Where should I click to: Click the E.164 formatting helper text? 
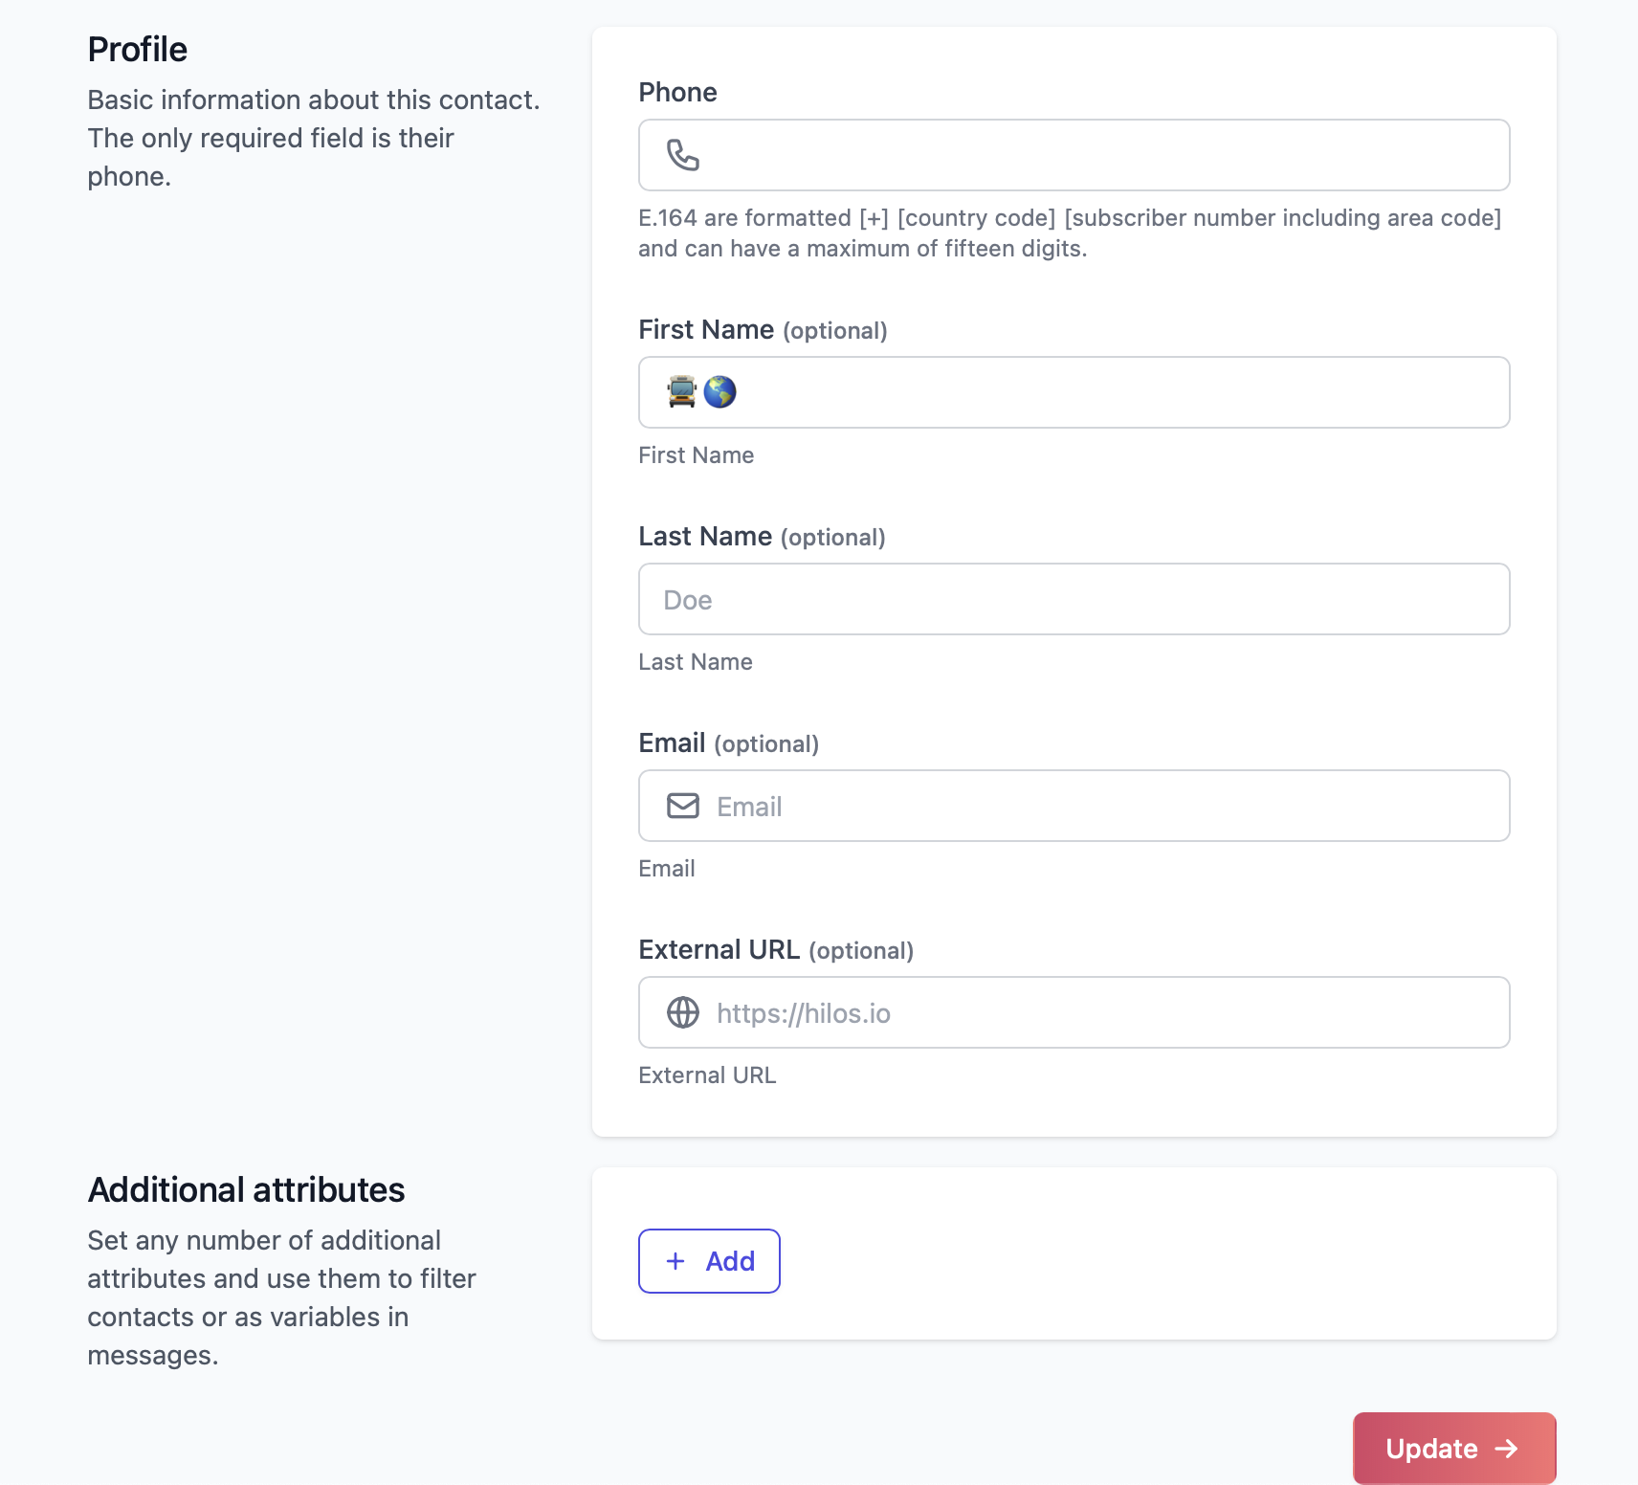coord(1069,233)
